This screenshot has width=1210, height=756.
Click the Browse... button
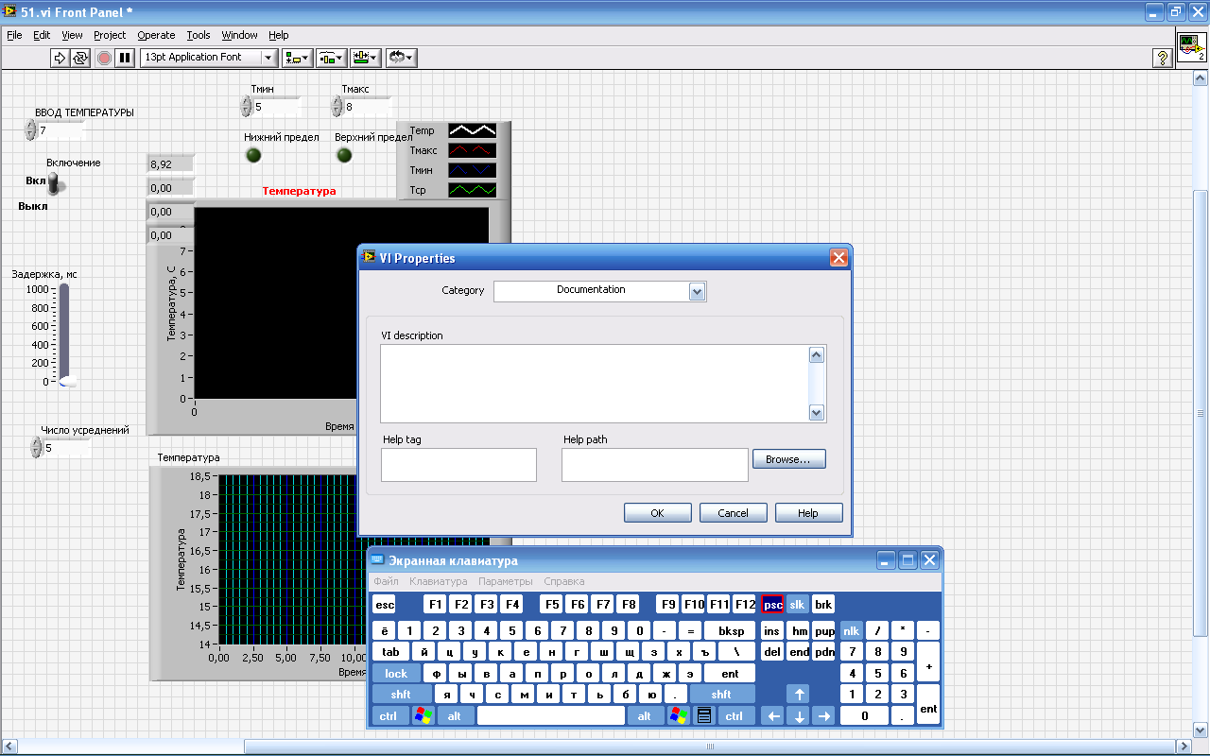coord(788,459)
